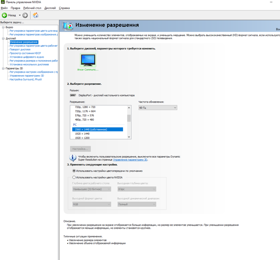Collapse the Параметры 3D tree node
This screenshot has width=280, height=260.
pos(3,68)
